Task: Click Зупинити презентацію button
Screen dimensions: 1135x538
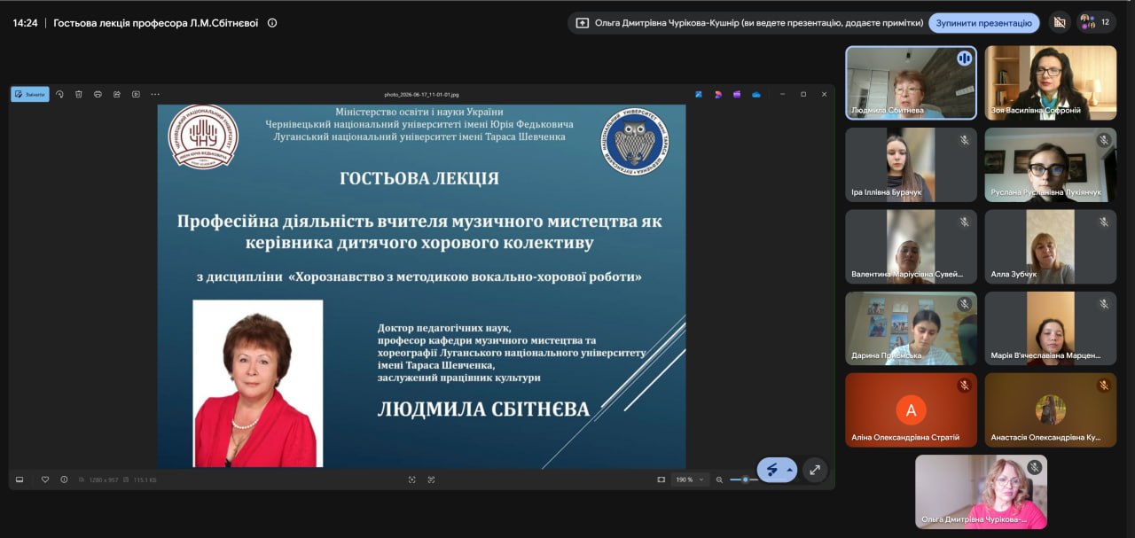Action: (x=984, y=23)
